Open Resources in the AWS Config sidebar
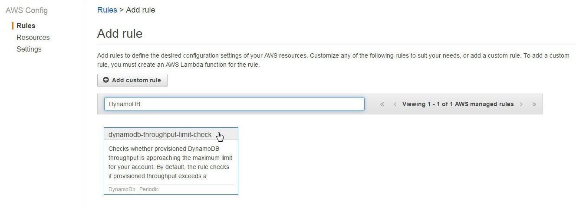 pyautogui.click(x=33, y=37)
